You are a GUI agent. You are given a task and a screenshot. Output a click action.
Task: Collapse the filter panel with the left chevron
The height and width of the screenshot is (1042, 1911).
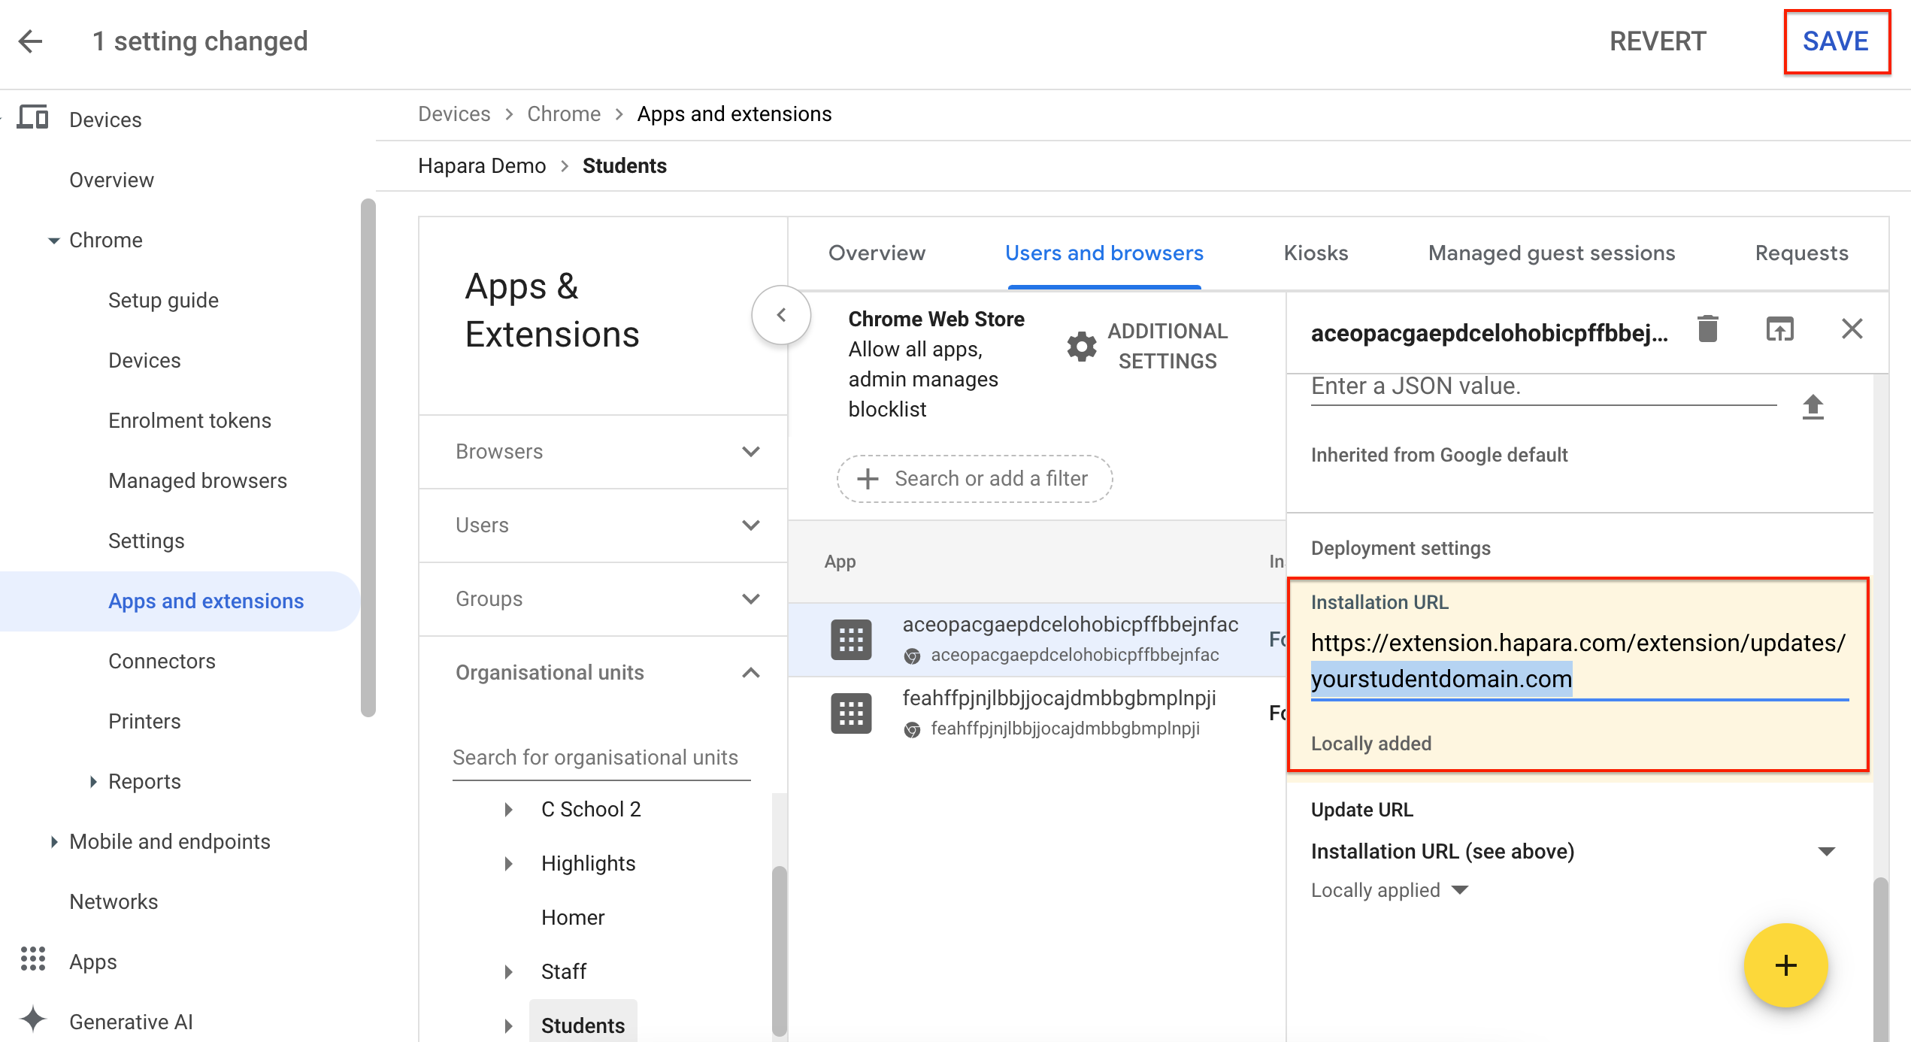click(781, 316)
